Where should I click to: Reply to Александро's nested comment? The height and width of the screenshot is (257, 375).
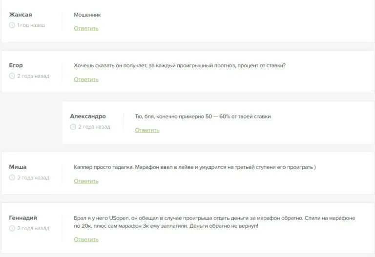(147, 130)
